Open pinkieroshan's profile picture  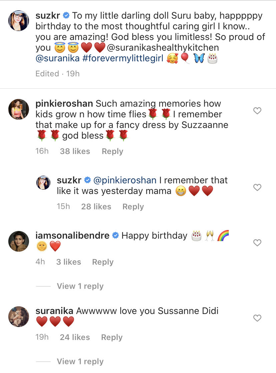pos(19,109)
